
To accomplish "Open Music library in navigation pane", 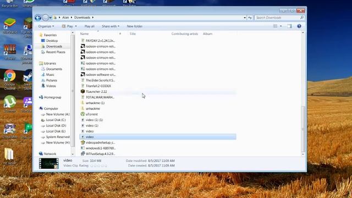I will 50,75.
